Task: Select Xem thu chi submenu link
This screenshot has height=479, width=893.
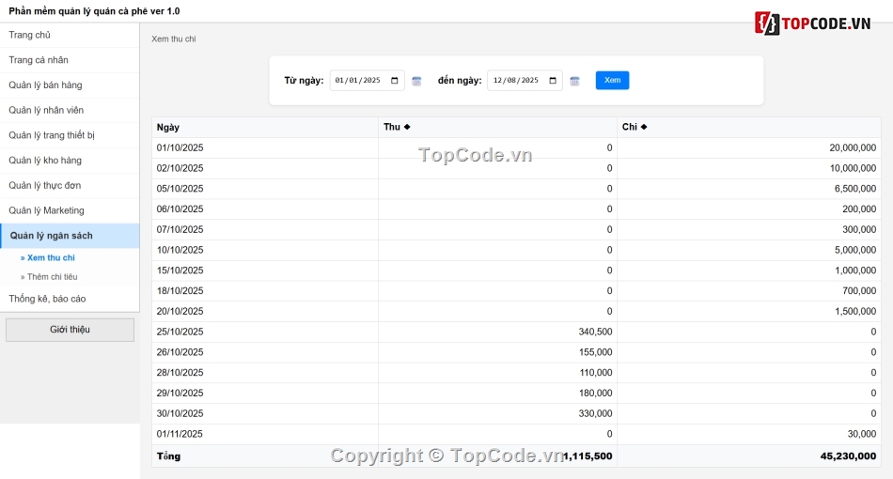Action: [48, 257]
